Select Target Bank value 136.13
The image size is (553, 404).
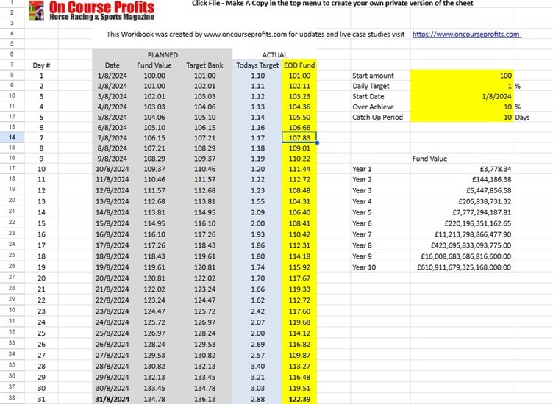204,399
